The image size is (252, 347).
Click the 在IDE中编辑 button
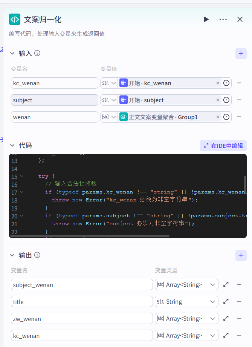point(223,145)
